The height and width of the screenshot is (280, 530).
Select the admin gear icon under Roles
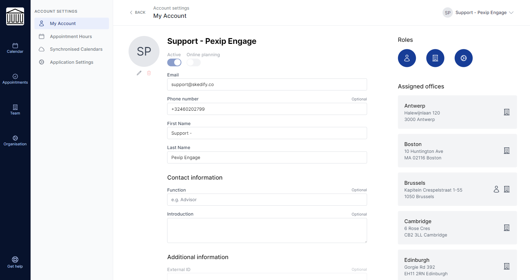point(463,58)
